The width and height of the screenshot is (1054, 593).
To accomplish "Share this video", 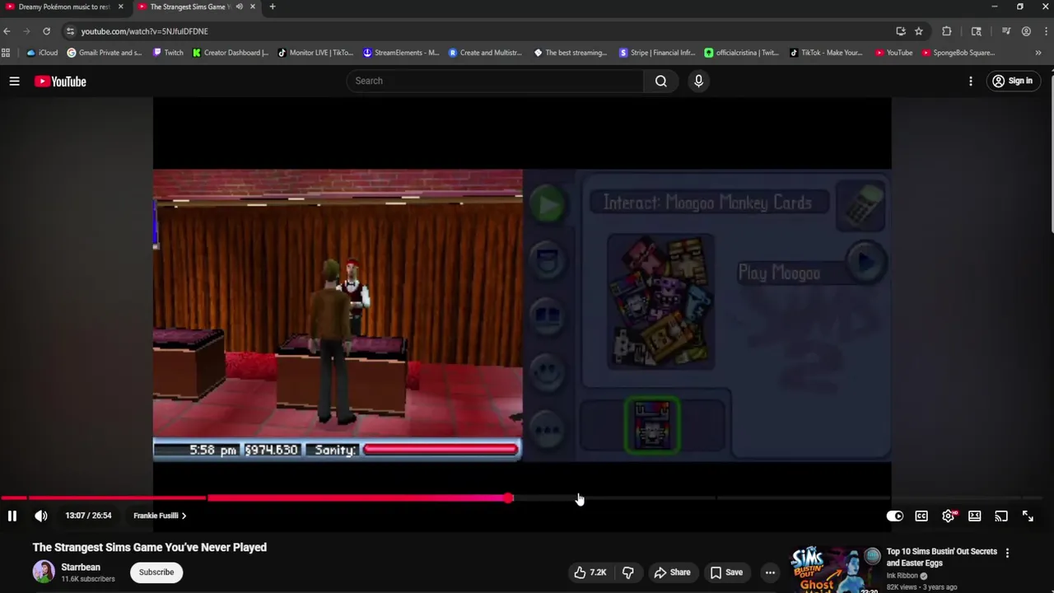I will coord(672,572).
